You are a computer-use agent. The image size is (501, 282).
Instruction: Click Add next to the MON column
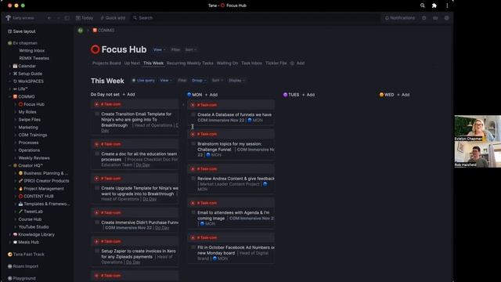point(211,95)
